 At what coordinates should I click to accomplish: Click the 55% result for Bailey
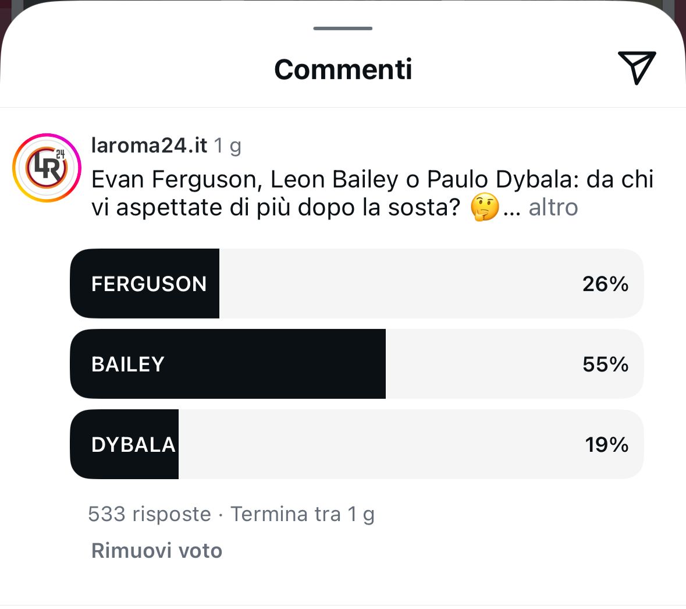click(605, 364)
